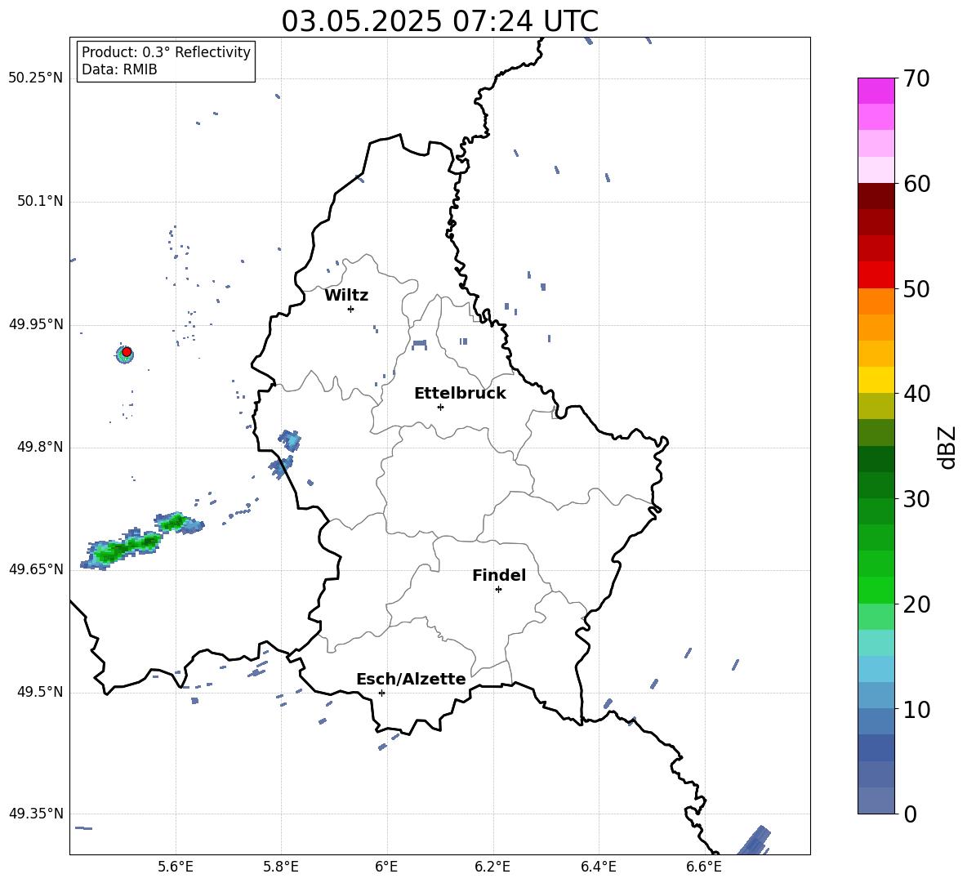Pick the dark maroon swatch below 60

[x=876, y=196]
